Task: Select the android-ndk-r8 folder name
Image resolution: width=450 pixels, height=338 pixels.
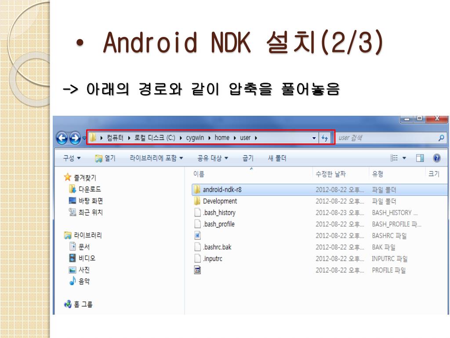Action: tap(222, 189)
